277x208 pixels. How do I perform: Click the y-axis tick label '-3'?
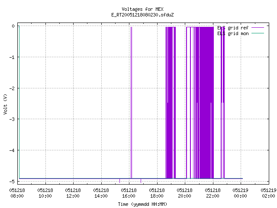[12, 119]
